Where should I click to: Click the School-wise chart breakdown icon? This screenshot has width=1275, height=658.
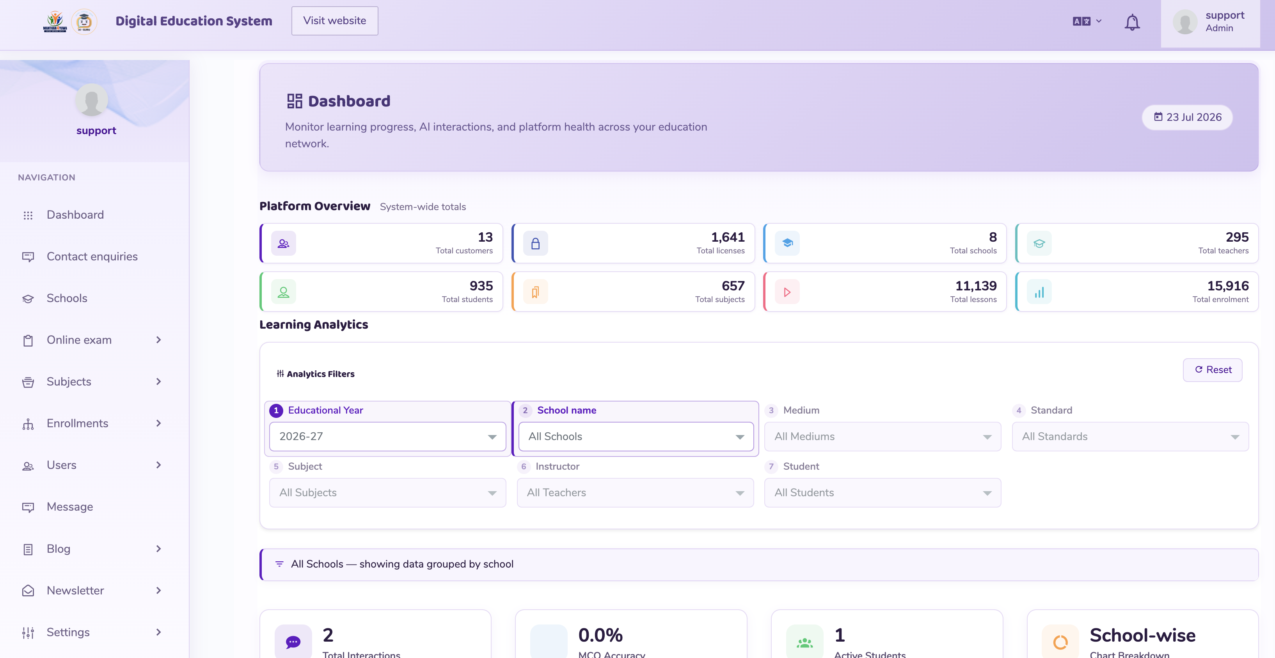pos(1060,642)
